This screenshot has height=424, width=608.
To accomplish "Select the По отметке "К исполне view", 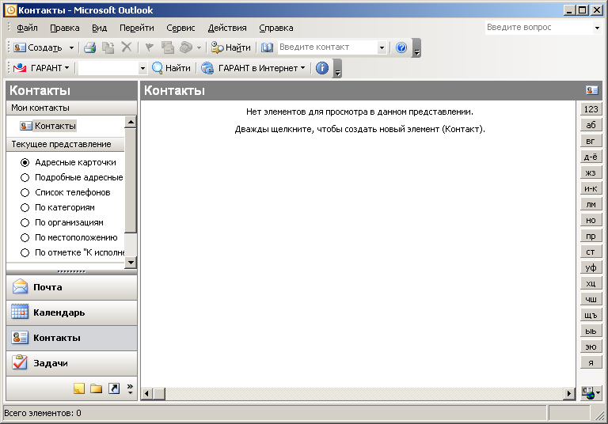I will click(72, 252).
